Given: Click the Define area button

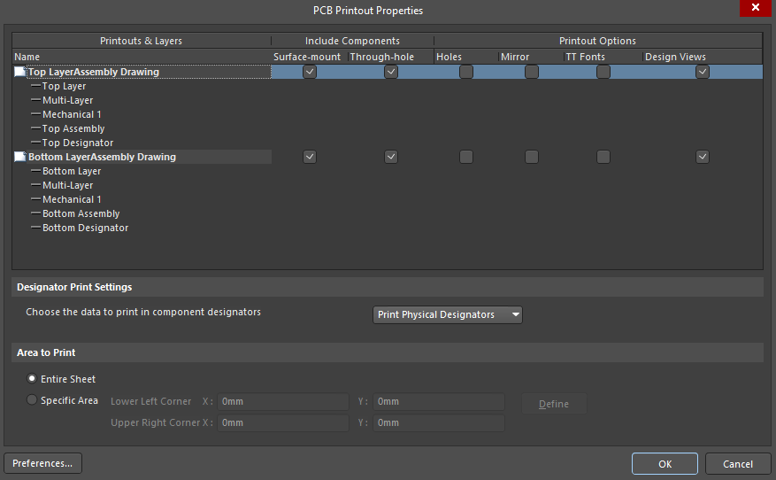Looking at the screenshot, I should (554, 404).
